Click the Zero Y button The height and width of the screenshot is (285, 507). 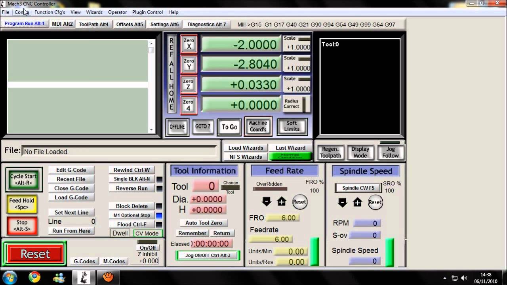pos(189,65)
